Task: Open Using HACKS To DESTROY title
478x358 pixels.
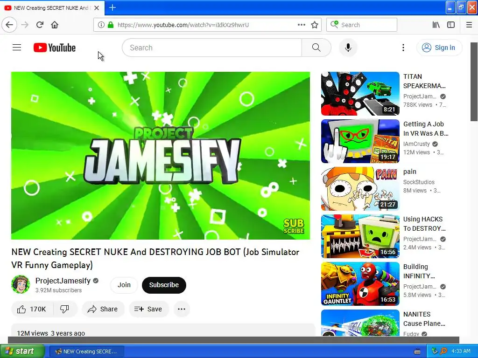Action: click(x=424, y=224)
